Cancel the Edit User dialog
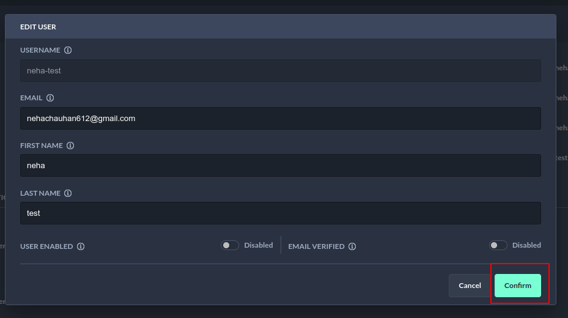568x318 pixels. 470,286
